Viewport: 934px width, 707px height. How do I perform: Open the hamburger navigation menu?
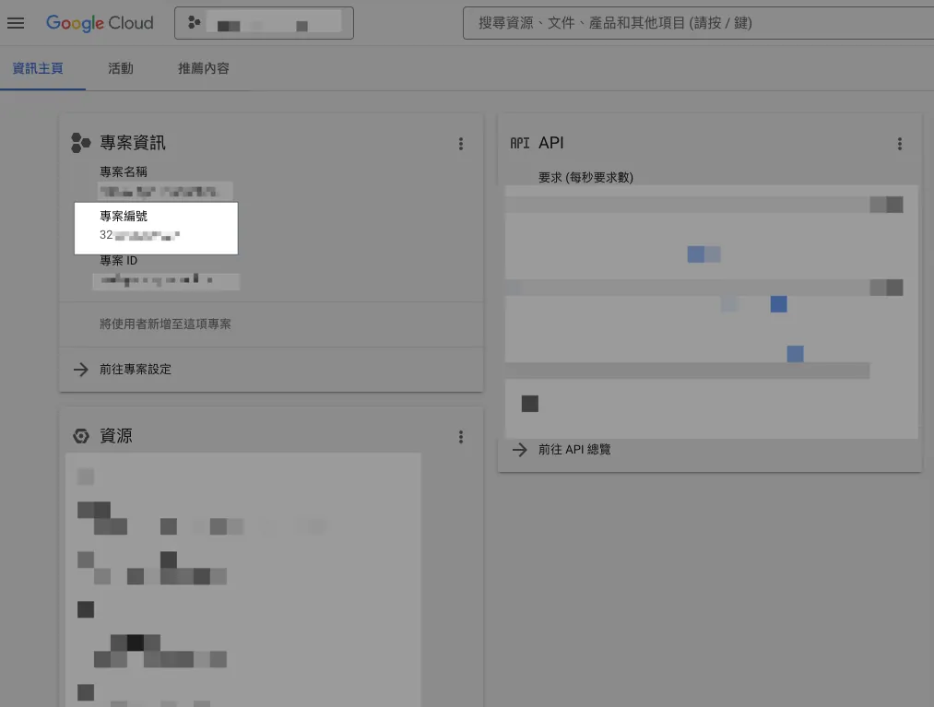pos(16,23)
